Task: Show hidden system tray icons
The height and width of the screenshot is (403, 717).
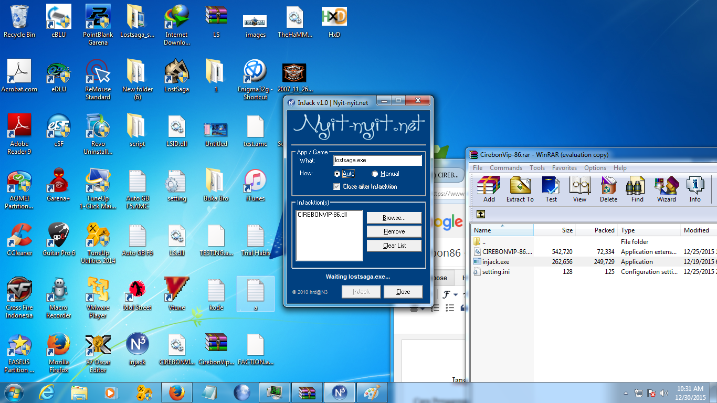Action: [x=626, y=393]
